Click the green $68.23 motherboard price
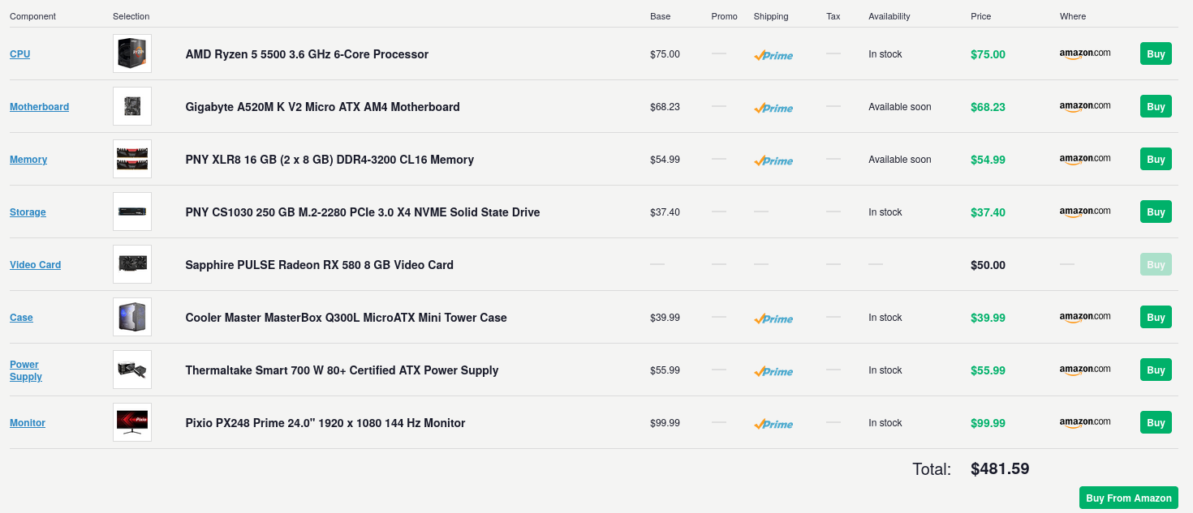1193x513 pixels. click(x=988, y=107)
